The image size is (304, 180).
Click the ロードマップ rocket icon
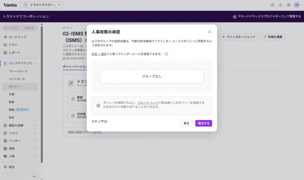click(5, 37)
